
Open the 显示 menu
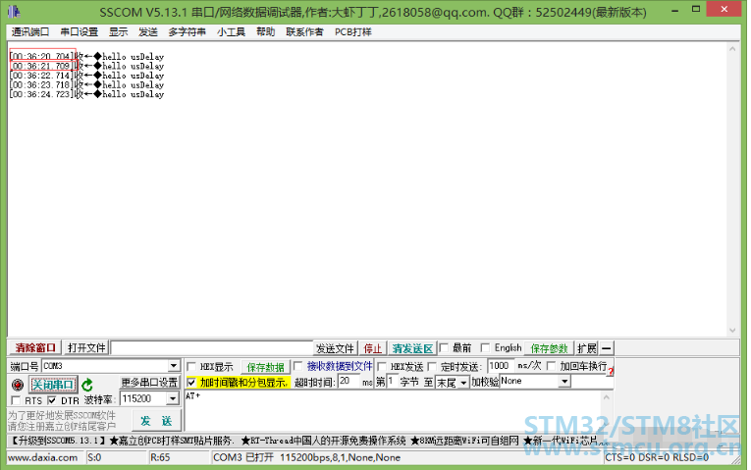pos(119,32)
